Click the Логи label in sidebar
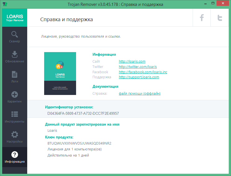This screenshot has height=176, width=231. click(x=15, y=81)
